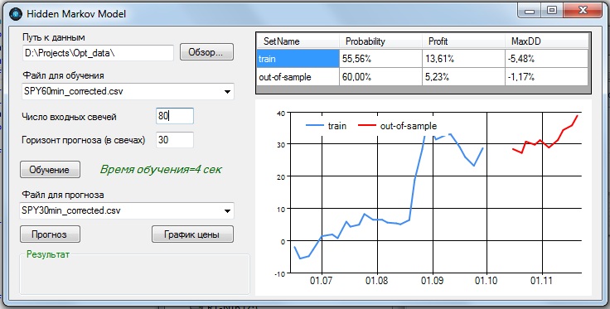Click the 60,00% probability cell
610x309 pixels.
pyautogui.click(x=381, y=77)
